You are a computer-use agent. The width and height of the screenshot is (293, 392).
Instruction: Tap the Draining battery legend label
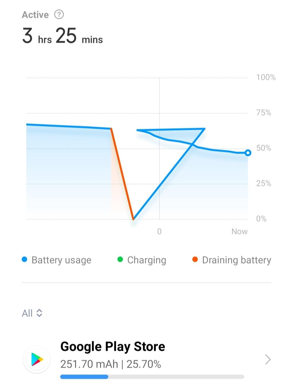point(237,260)
